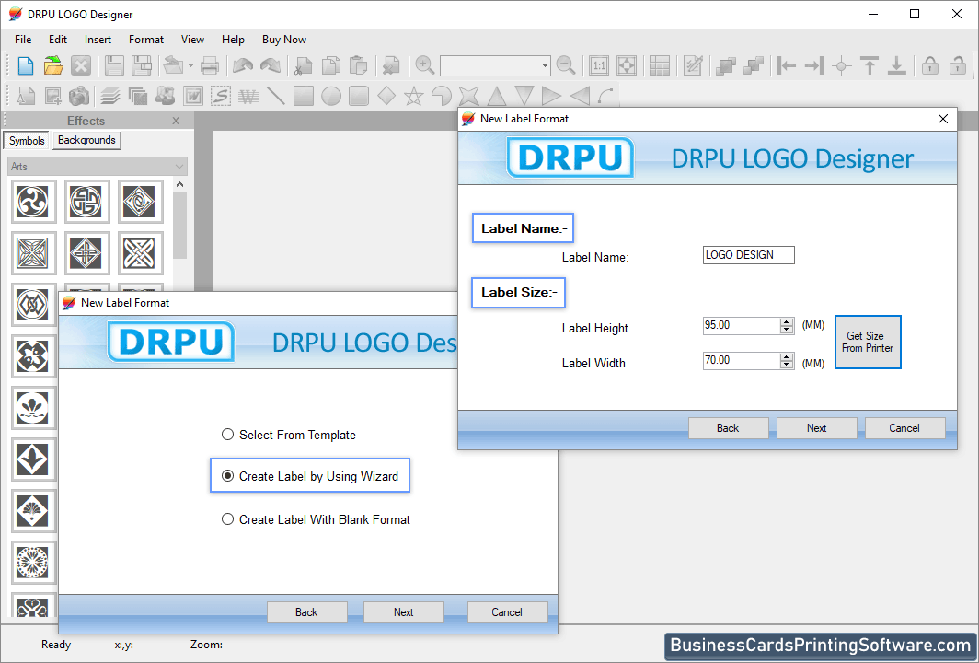
Task: Select the line drawing tool
Action: (x=276, y=97)
